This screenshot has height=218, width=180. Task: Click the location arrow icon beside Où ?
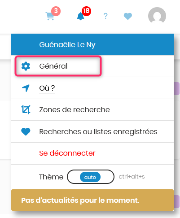pyautogui.click(x=26, y=88)
